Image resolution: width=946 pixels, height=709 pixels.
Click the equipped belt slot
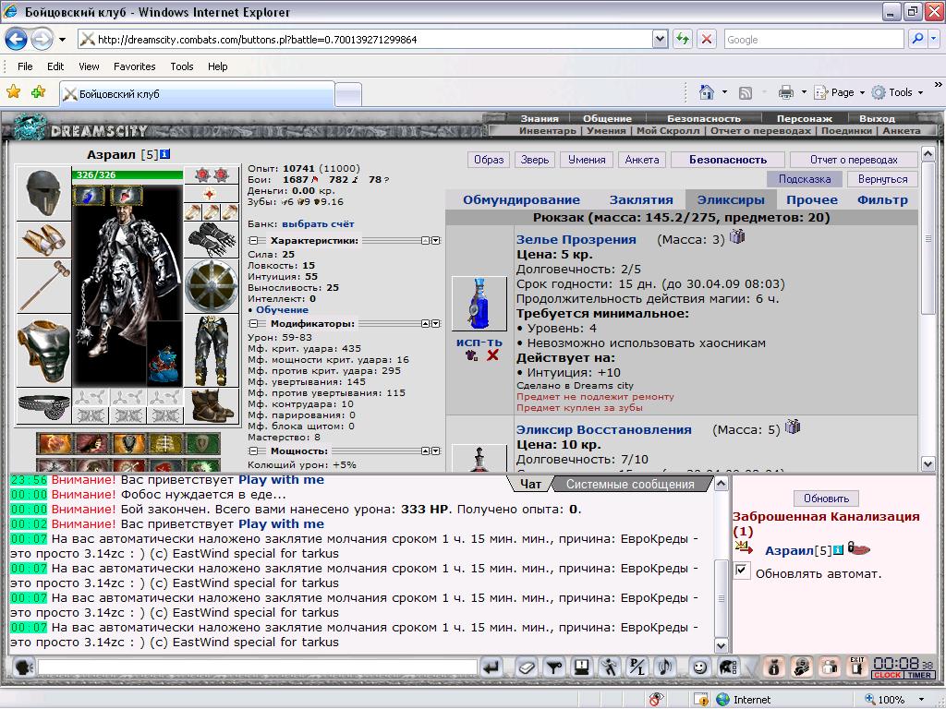coord(43,406)
